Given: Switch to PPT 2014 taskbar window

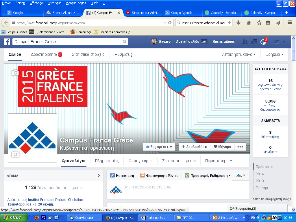Looking at the screenshot, I should [192, 218].
